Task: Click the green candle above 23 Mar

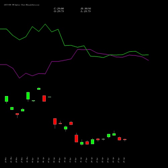Action: tap(6, 99)
